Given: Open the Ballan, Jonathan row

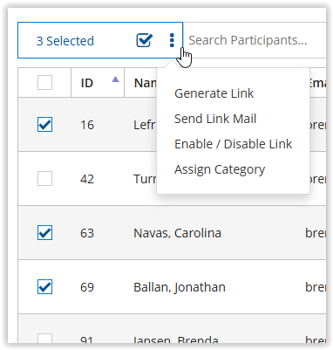Looking at the screenshot, I should point(172,287).
